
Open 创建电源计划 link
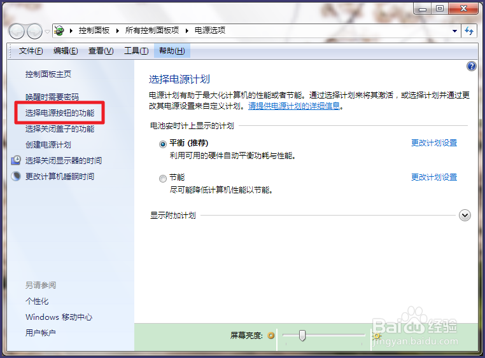tap(48, 144)
